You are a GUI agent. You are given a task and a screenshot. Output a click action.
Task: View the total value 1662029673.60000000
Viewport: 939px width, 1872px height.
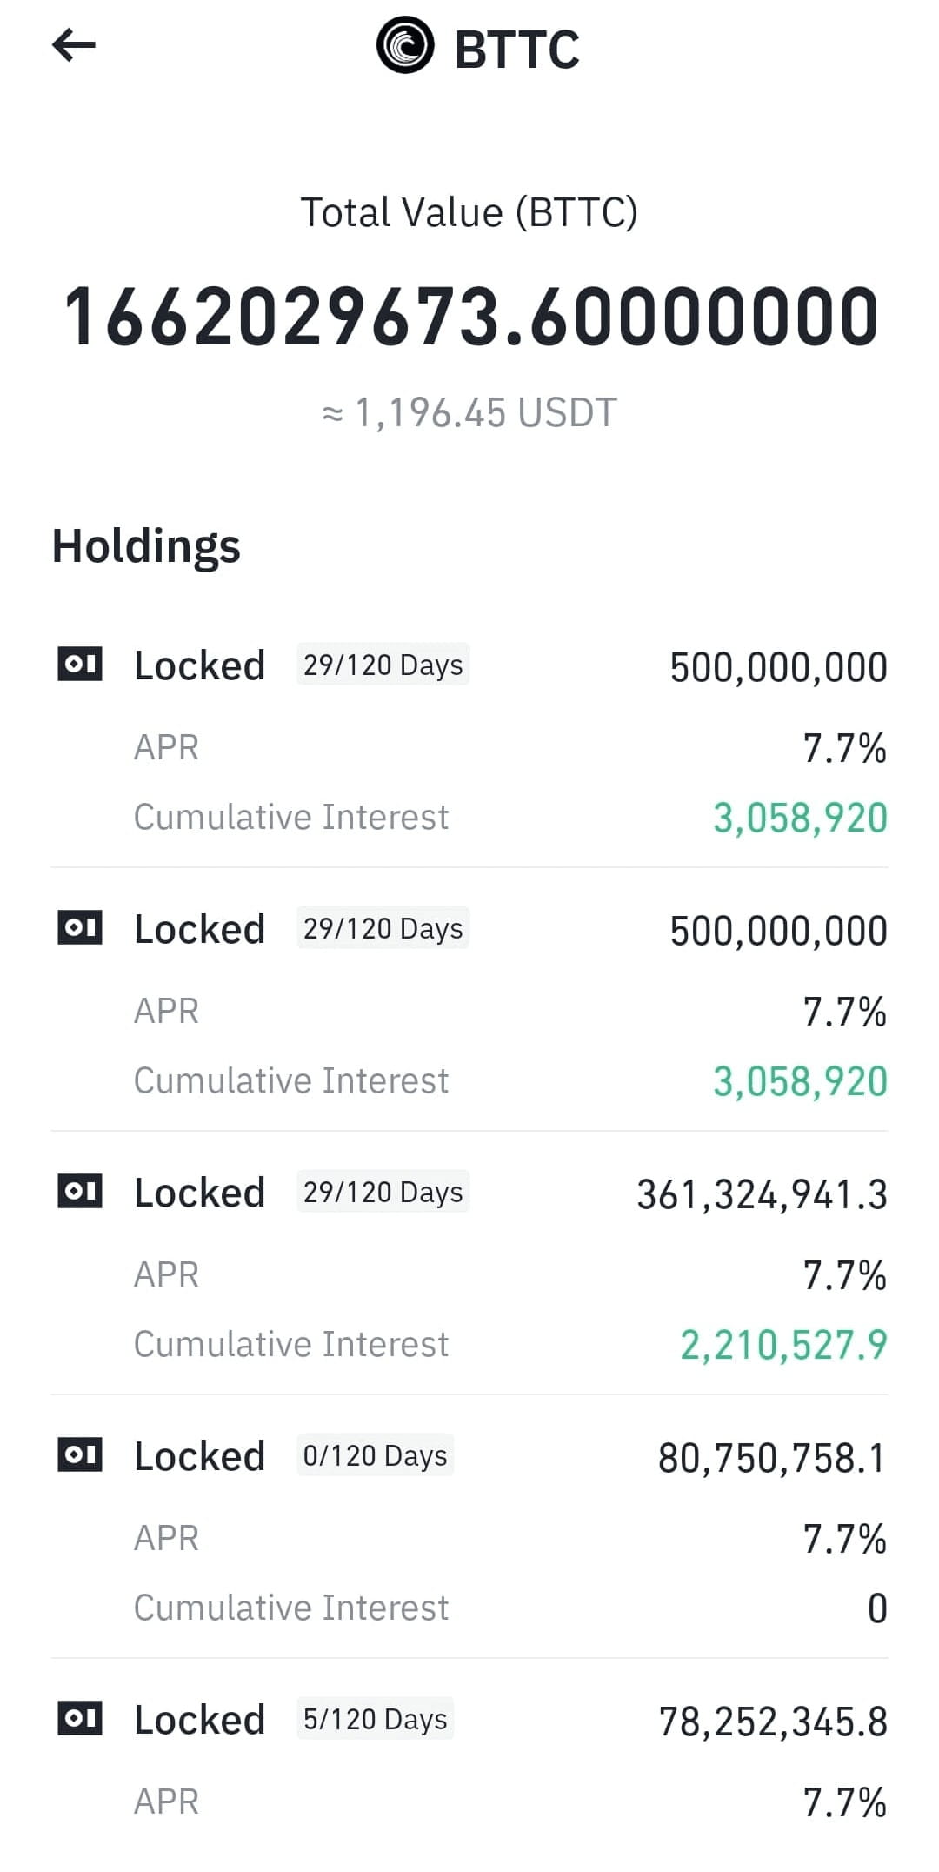click(x=471, y=317)
